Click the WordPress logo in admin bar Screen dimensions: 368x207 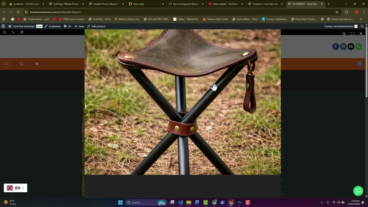coord(3,26)
